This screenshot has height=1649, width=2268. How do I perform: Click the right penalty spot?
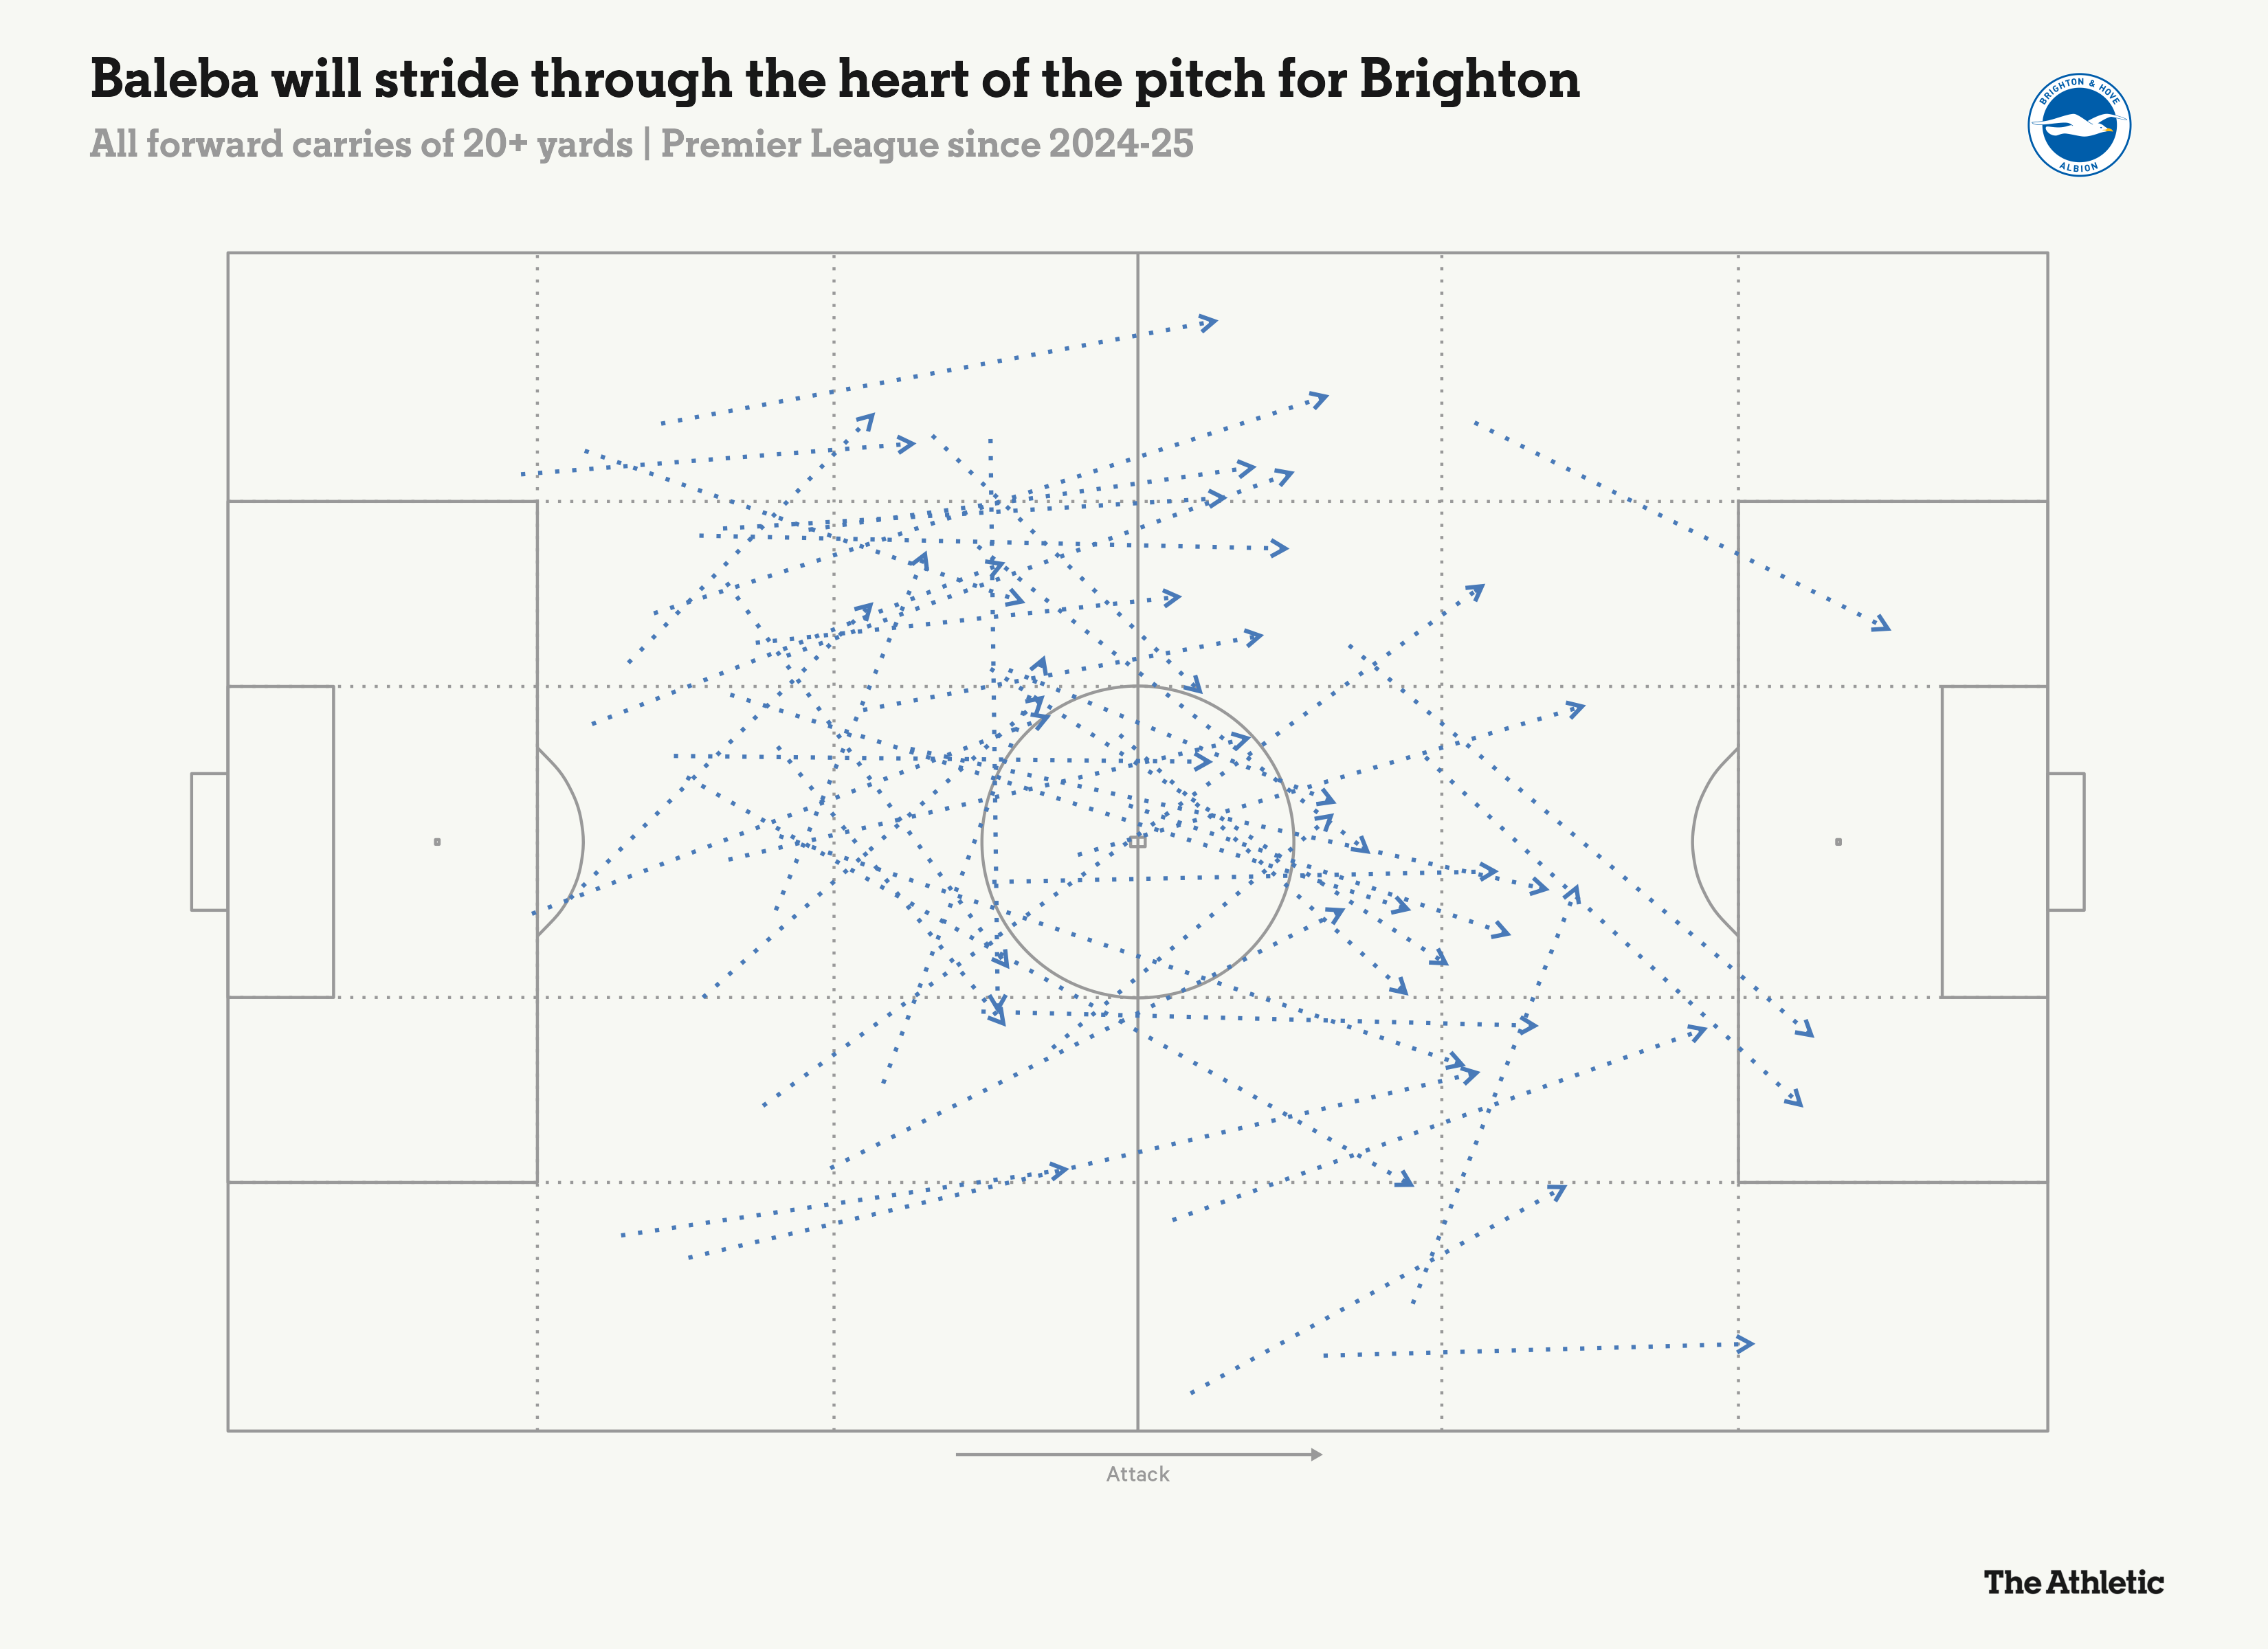click(1838, 842)
